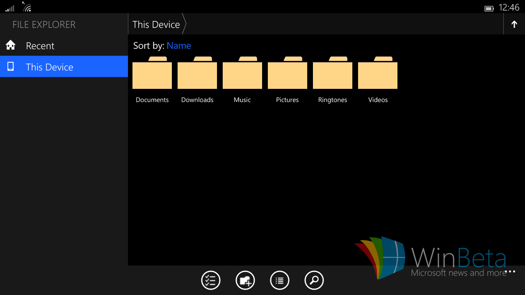Select This Device in the sidebar
This screenshot has width=525, height=295.
tap(50, 67)
